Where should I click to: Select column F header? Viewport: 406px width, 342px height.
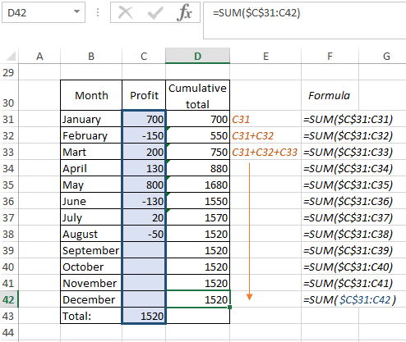pyautogui.click(x=330, y=56)
